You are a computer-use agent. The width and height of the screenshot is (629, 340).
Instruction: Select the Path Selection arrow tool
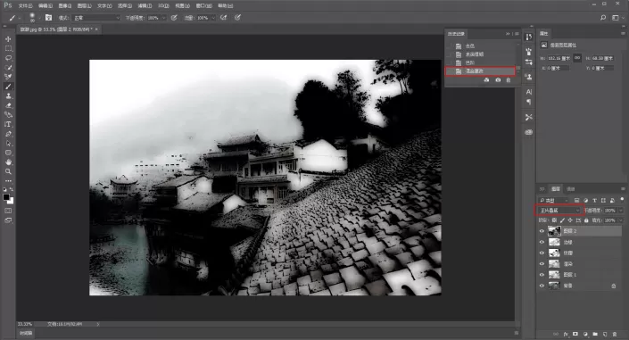click(x=8, y=144)
